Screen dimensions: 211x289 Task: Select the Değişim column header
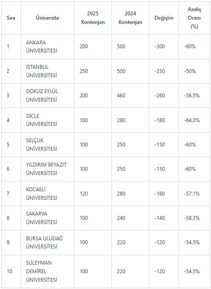pos(164,18)
